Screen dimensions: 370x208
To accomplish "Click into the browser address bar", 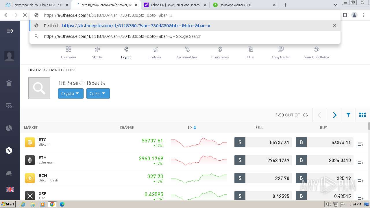I will pos(185,15).
